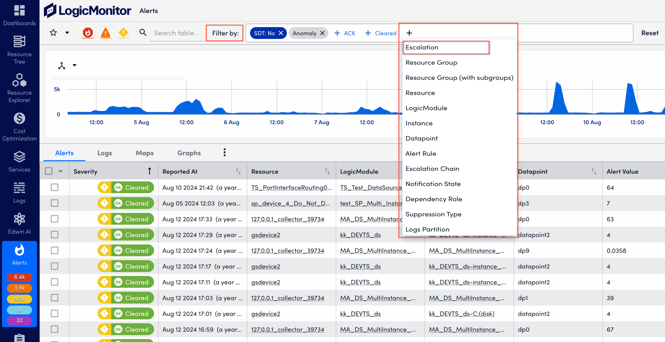Check the Aug 05 2024 alert row

click(x=55, y=203)
